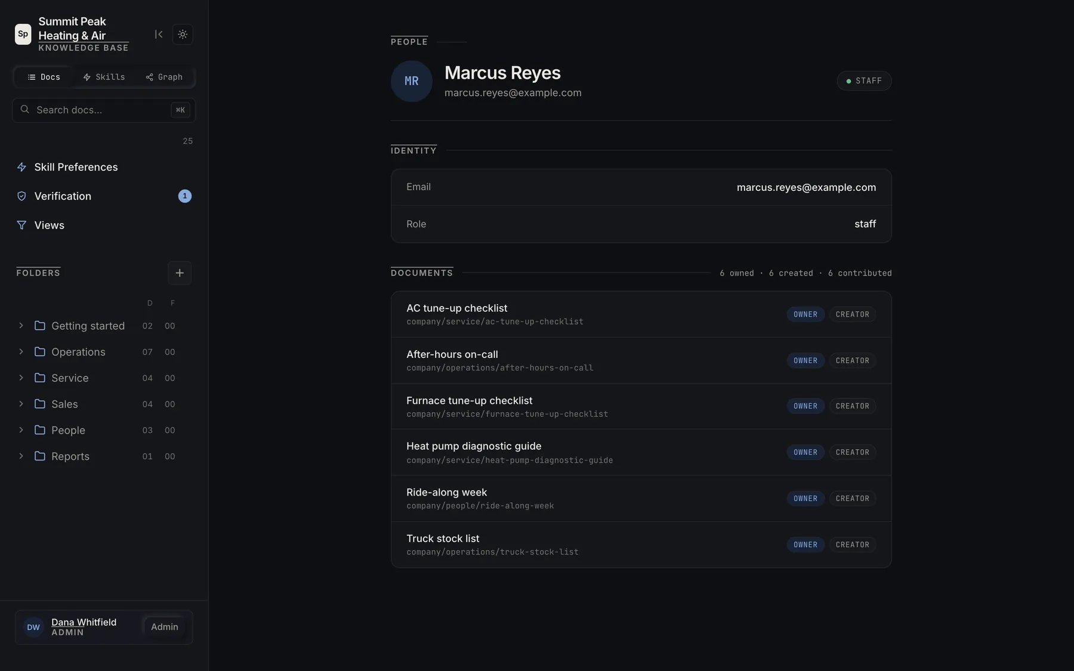Switch to the Graph tab
This screenshot has width=1074, height=671.
164,77
